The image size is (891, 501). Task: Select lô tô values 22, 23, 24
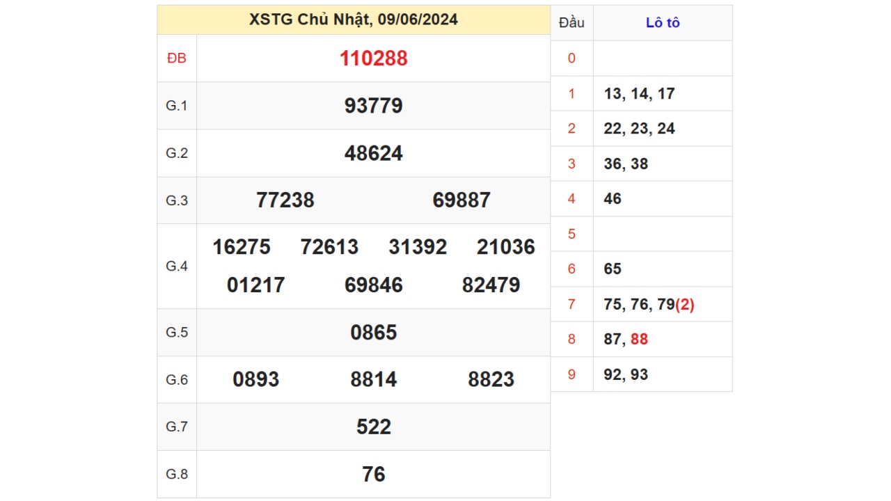[x=640, y=129]
